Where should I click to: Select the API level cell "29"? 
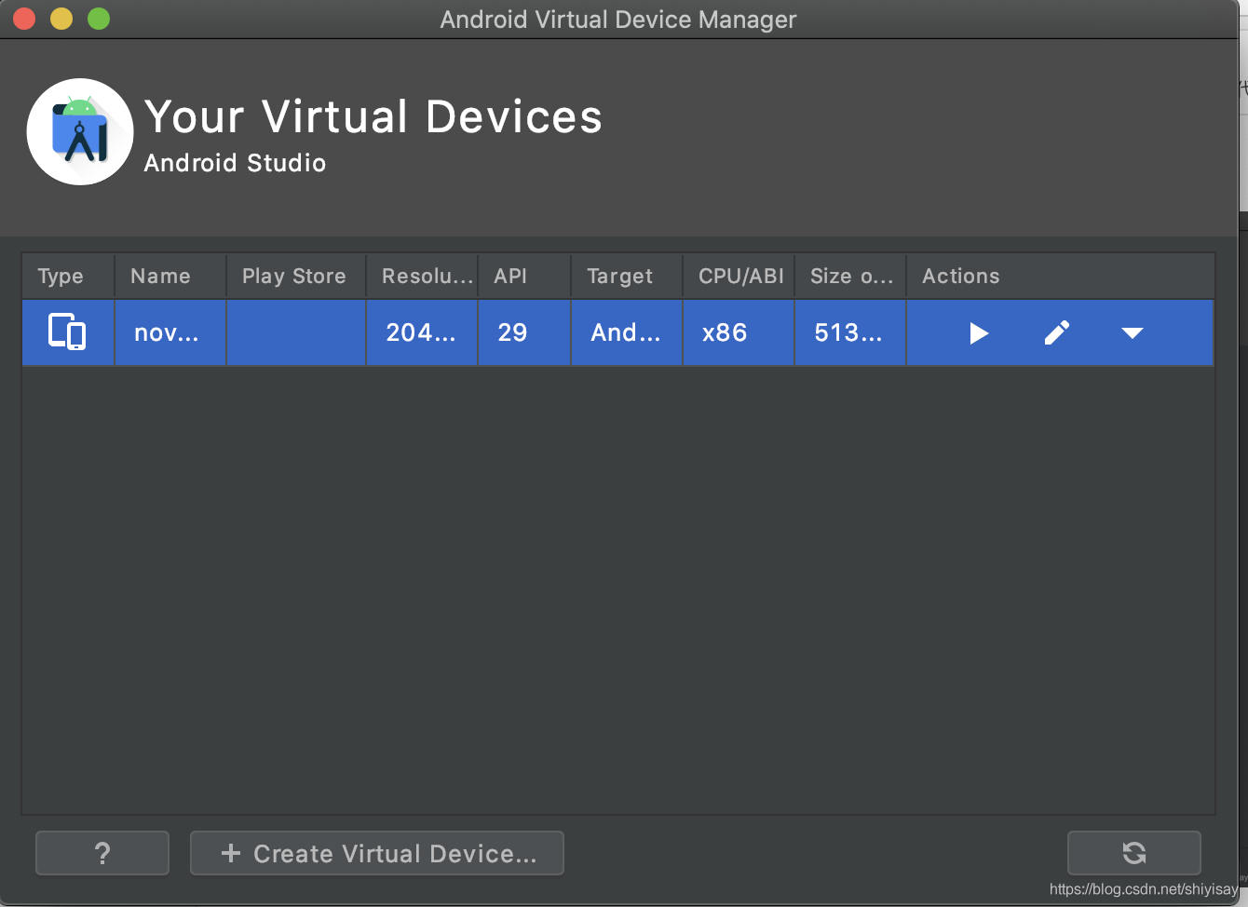point(524,332)
